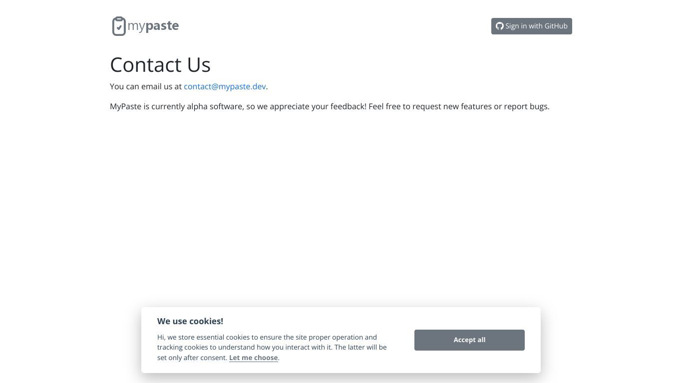Open the Let me choose cookie settings

tap(253, 358)
